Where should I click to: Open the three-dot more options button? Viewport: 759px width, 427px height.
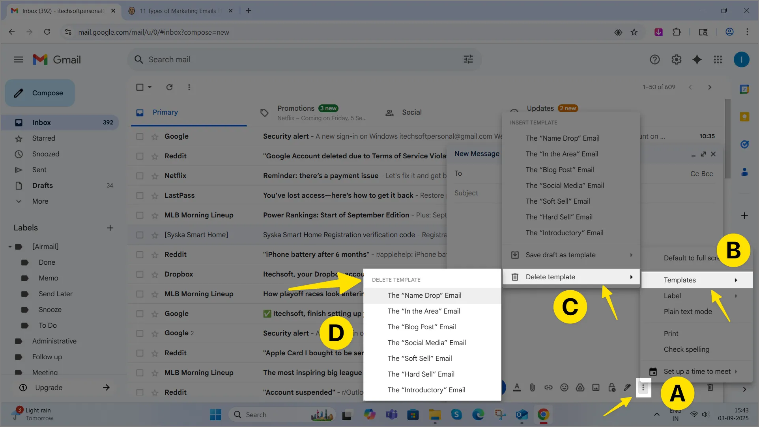click(643, 388)
